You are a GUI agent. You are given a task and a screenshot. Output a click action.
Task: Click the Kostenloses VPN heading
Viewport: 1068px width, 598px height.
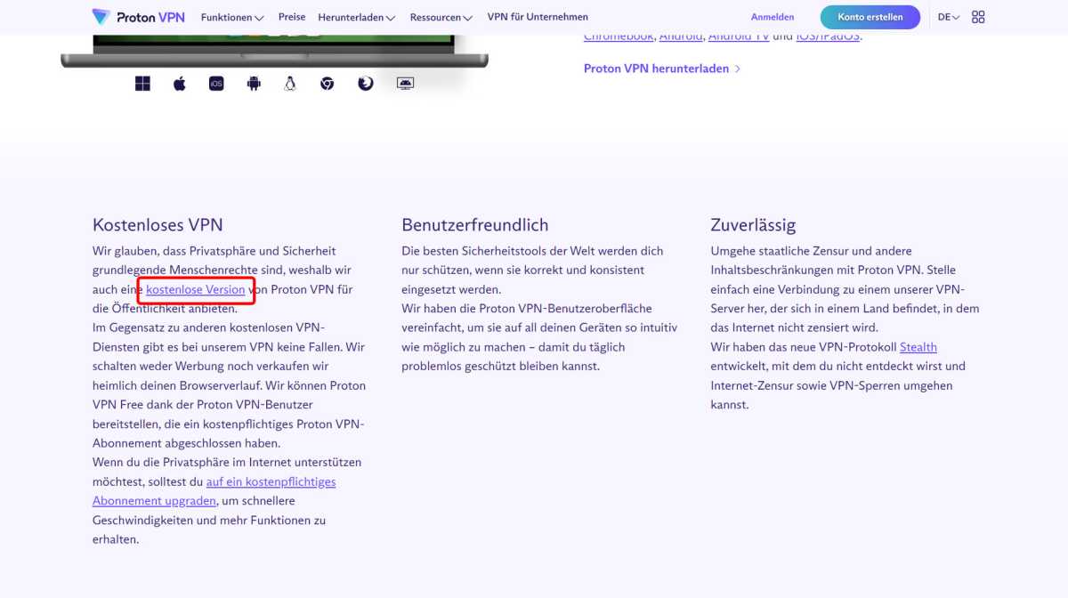coord(158,225)
